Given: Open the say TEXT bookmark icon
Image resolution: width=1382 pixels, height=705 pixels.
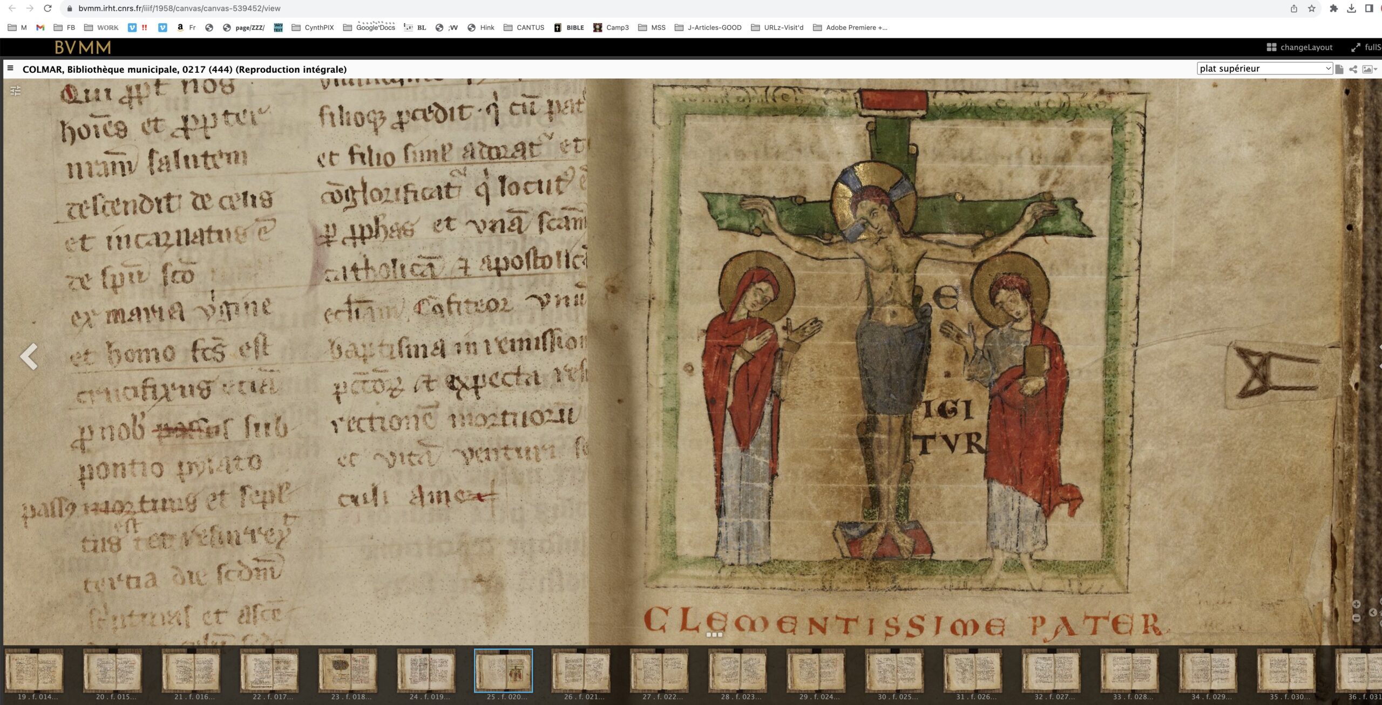Looking at the screenshot, I should click(278, 28).
